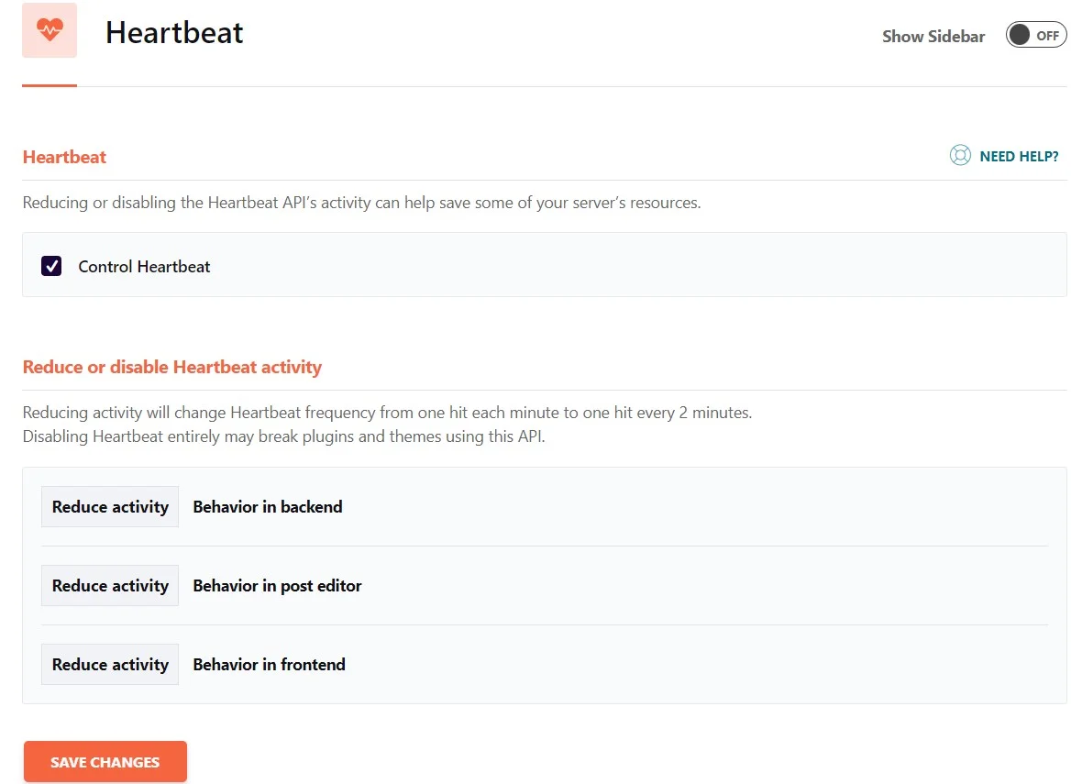This screenshot has height=784, width=1071.
Task: Select the Behavior in backend label
Action: click(268, 507)
